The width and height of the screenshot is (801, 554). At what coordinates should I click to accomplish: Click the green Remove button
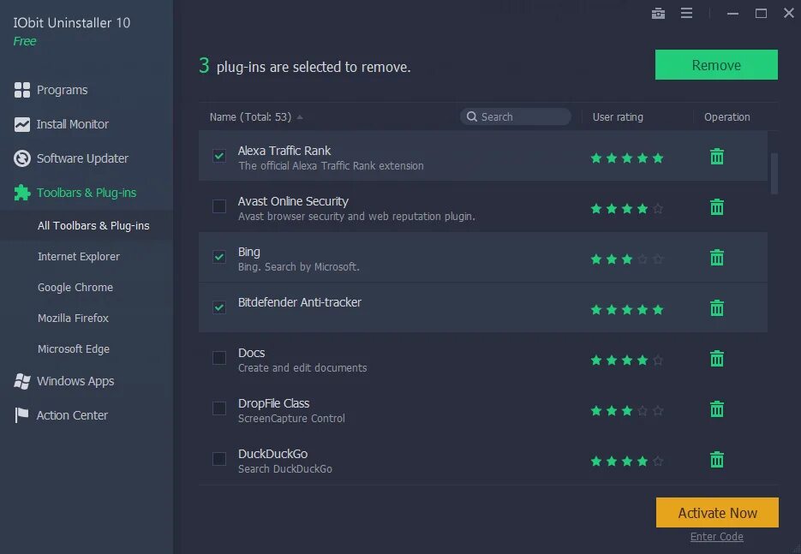[716, 65]
